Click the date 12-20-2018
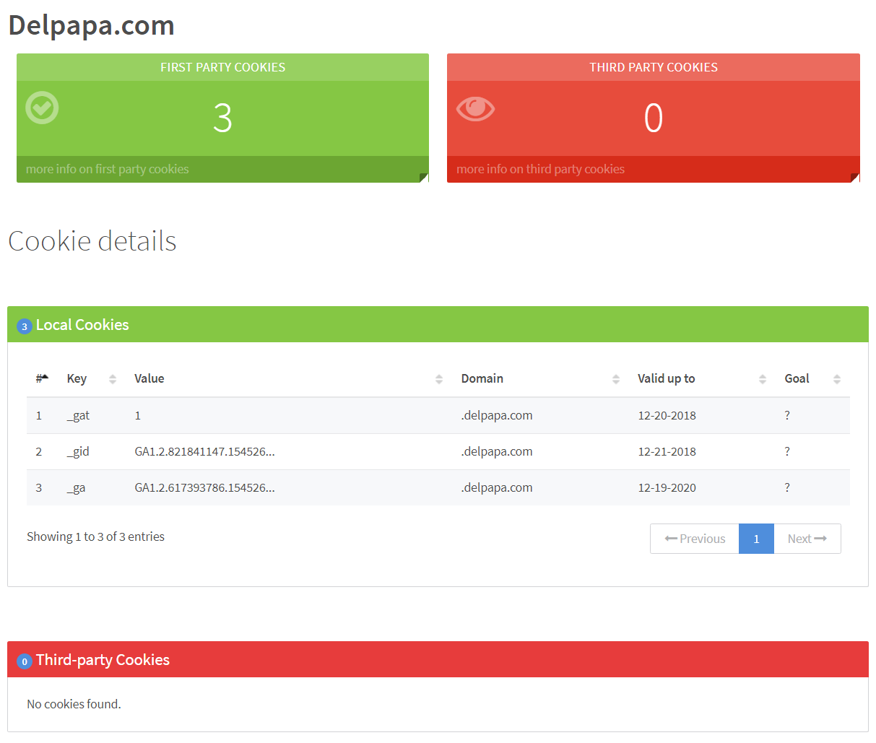The height and width of the screenshot is (743, 876). point(667,415)
